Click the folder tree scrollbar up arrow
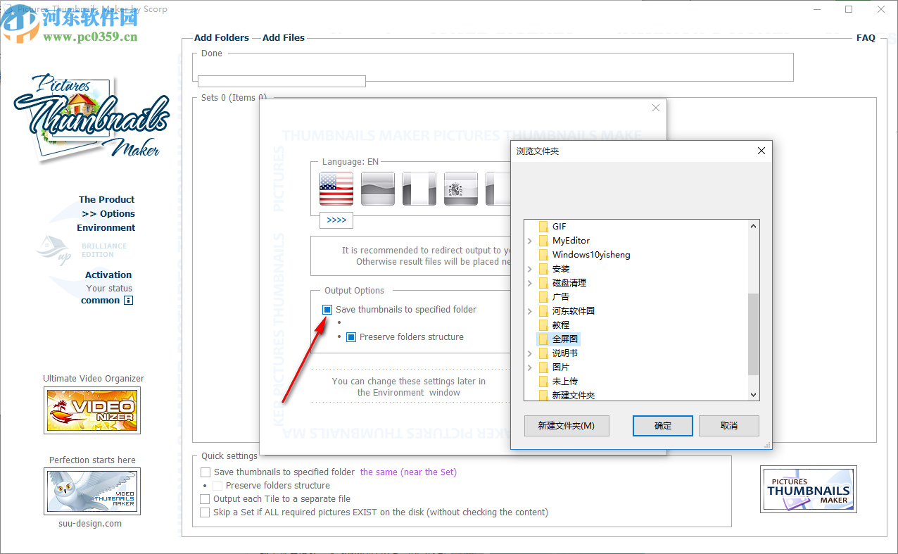 click(x=754, y=227)
